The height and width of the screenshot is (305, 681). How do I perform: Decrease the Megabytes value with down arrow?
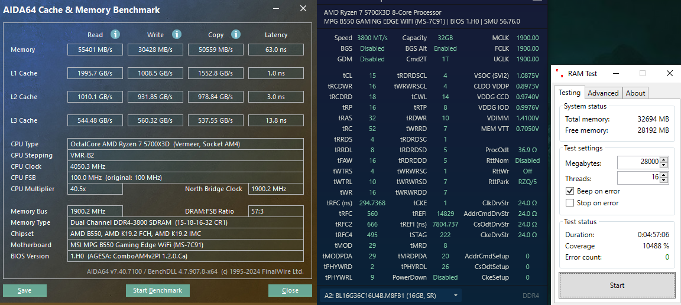point(664,165)
